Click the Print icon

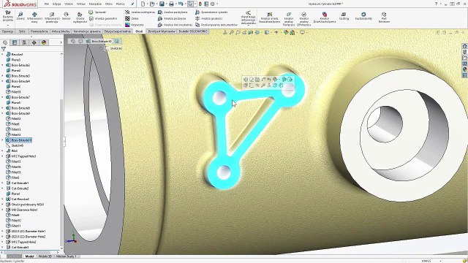[171, 4]
